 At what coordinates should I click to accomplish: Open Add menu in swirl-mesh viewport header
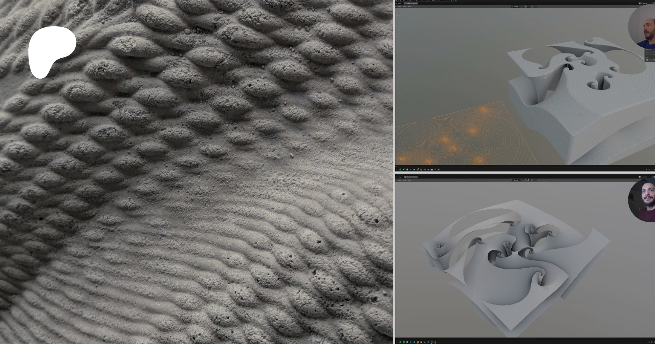(404, 180)
